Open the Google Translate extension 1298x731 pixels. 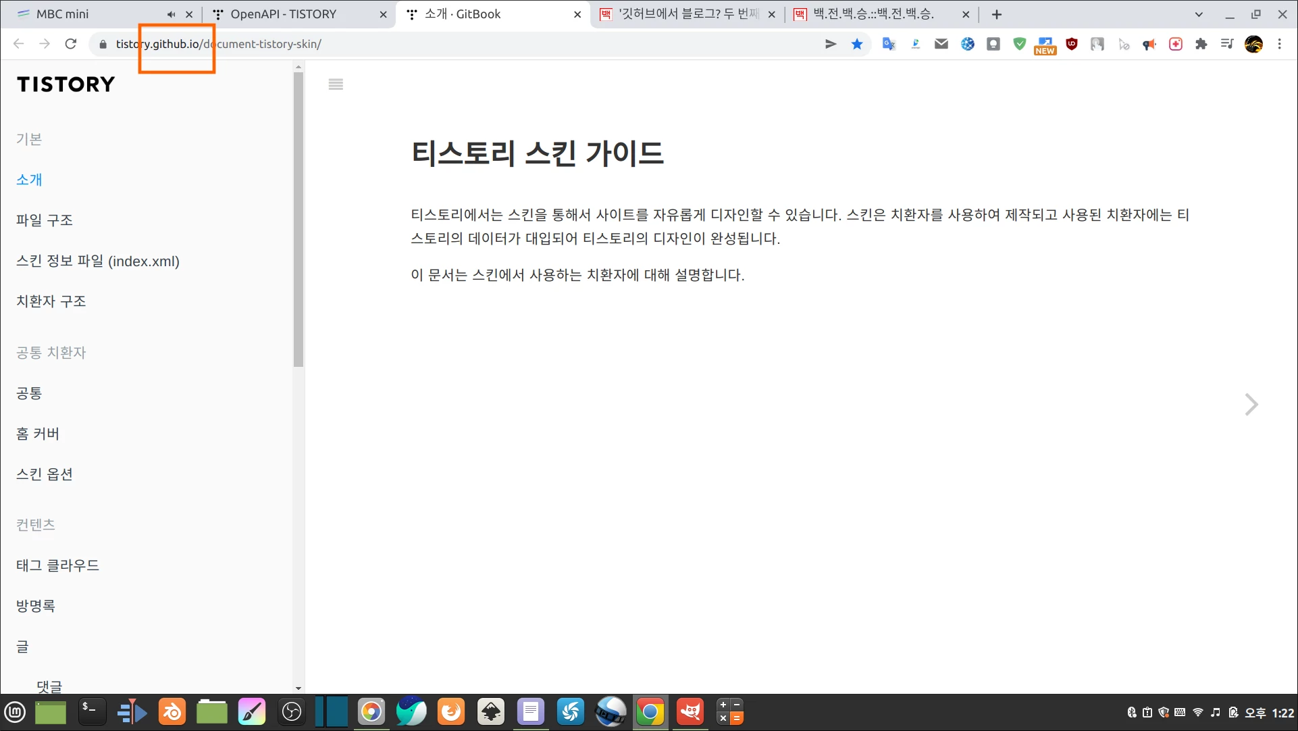point(889,44)
